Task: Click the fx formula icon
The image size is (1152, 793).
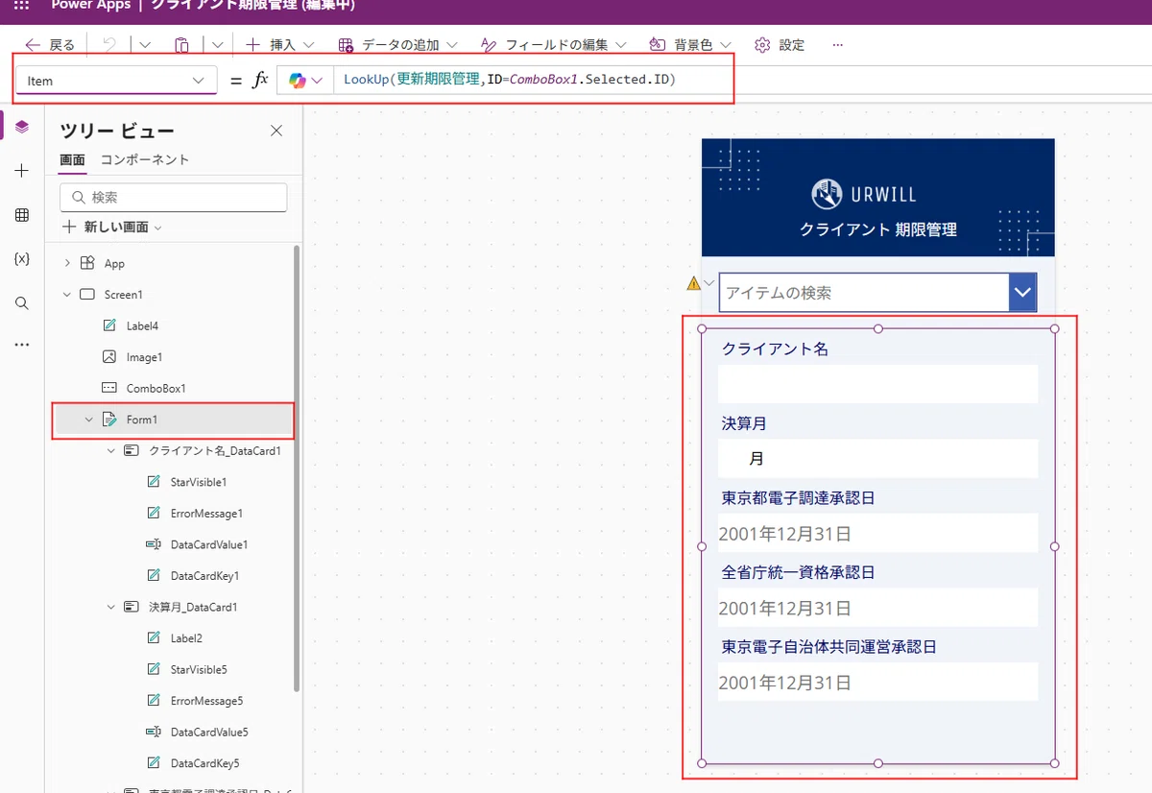Action: point(260,81)
